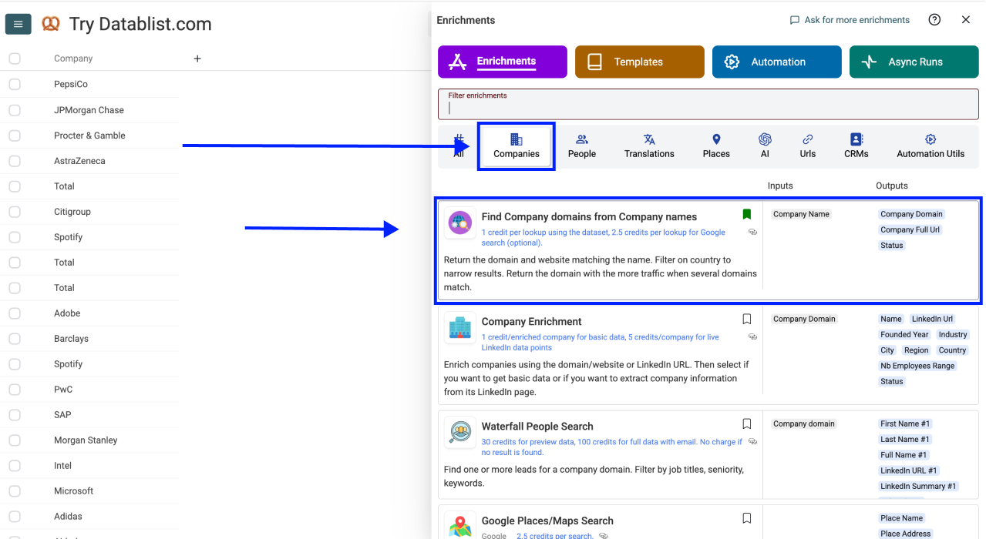Select the CRMs category filter
Screen dimensions: 986x539
pos(856,146)
